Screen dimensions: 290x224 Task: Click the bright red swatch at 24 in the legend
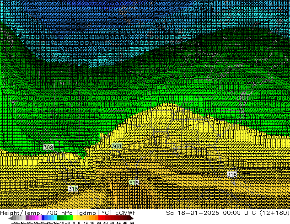click(100, 218)
